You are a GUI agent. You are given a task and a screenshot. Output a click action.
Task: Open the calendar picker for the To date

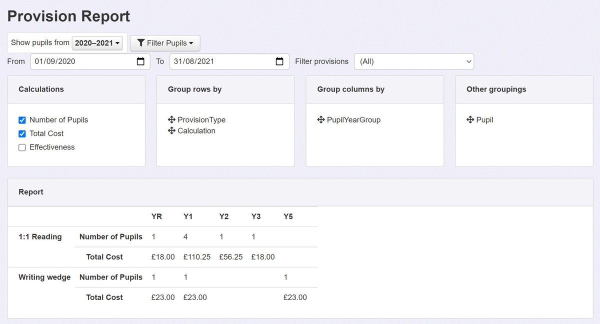point(280,61)
